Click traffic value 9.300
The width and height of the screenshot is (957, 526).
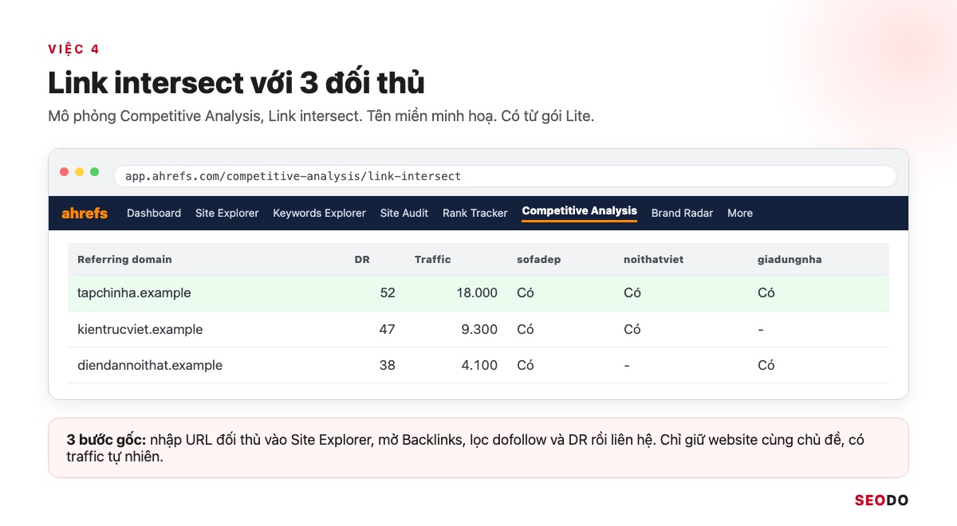click(x=480, y=329)
